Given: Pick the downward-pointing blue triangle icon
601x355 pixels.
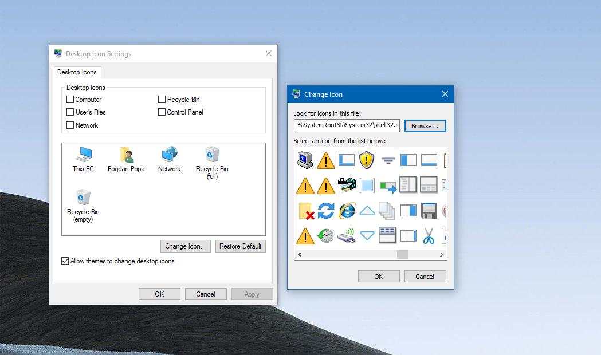Looking at the screenshot, I should tap(367, 235).
